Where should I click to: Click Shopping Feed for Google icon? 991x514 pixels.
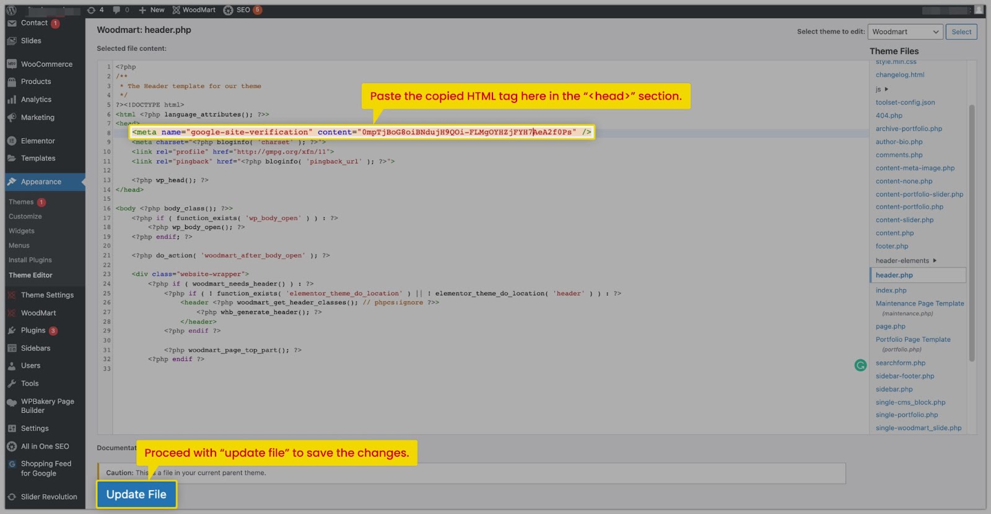coord(12,464)
